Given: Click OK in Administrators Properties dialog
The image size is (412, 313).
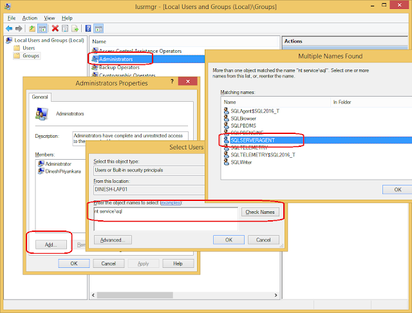Looking at the screenshot, I should [x=74, y=263].
